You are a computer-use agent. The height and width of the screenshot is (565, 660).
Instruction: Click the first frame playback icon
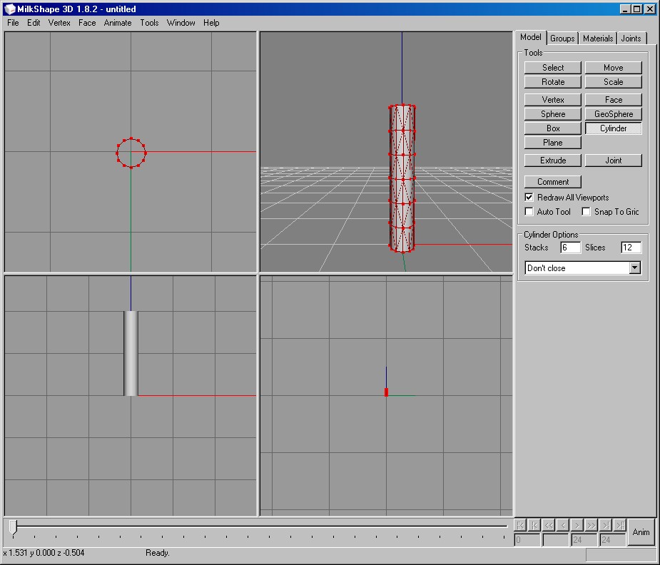(520, 525)
